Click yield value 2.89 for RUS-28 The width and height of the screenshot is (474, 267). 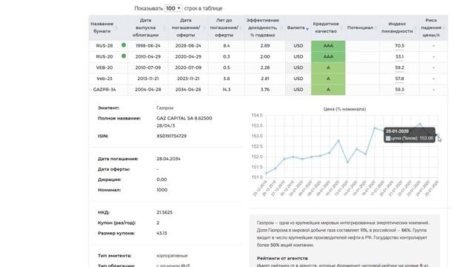[x=265, y=46]
